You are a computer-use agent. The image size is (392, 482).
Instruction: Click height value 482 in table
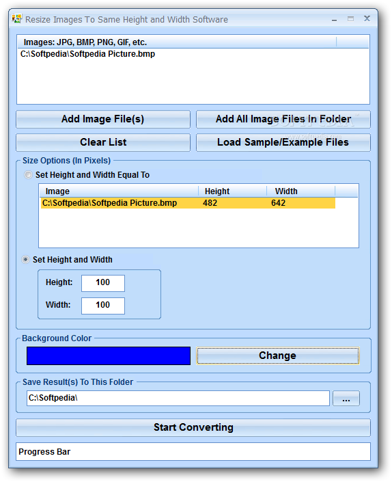[210, 203]
